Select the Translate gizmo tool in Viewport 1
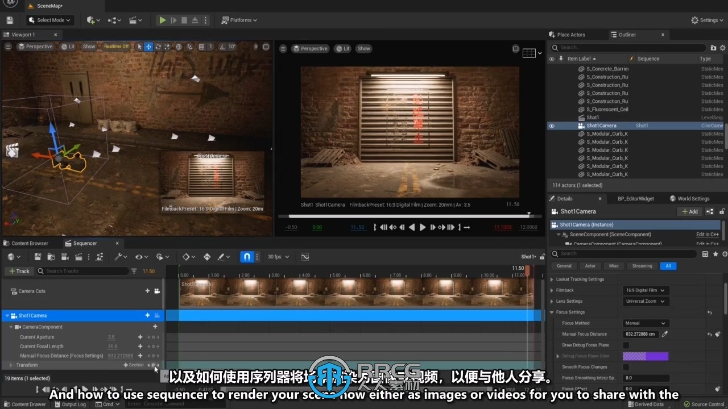 click(148, 47)
